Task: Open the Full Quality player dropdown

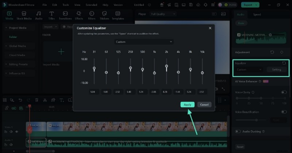Action: (x=163, y=14)
